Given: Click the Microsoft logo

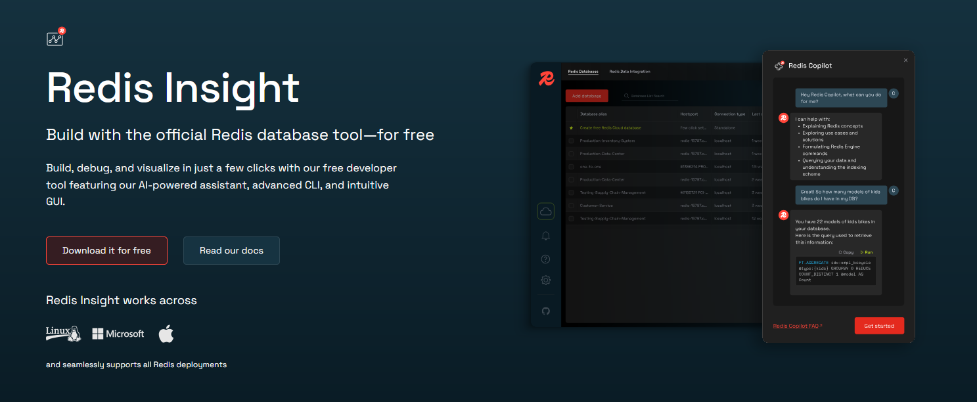Looking at the screenshot, I should click(118, 334).
